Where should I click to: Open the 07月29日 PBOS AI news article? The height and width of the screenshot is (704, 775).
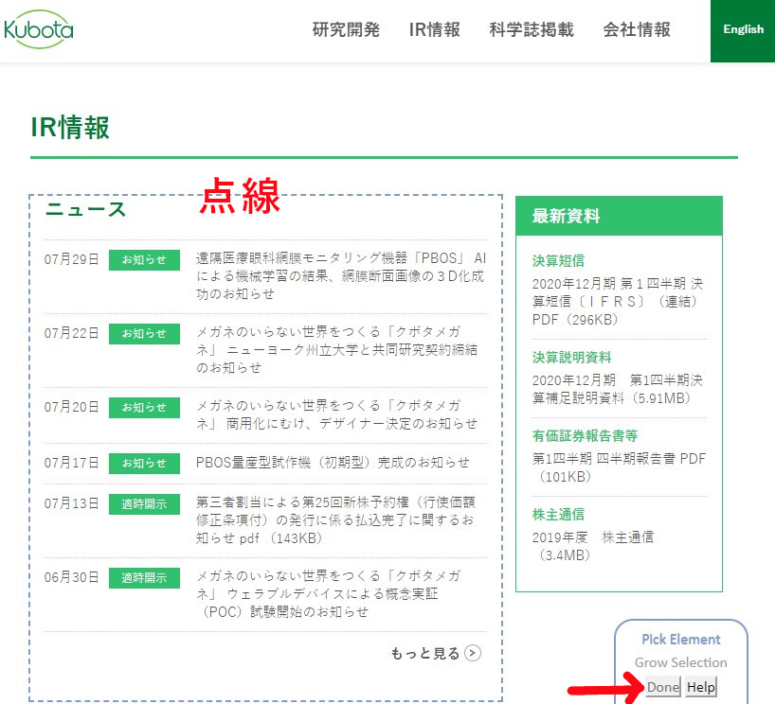pos(341,276)
